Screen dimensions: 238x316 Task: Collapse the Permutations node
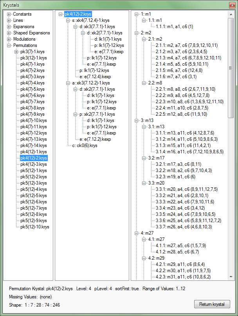9,45
